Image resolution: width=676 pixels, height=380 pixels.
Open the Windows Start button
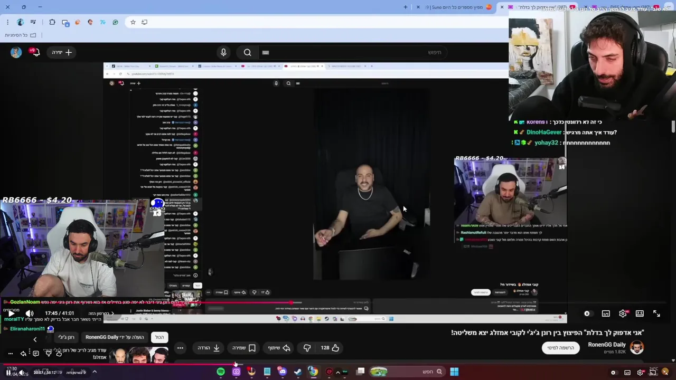[454, 372]
